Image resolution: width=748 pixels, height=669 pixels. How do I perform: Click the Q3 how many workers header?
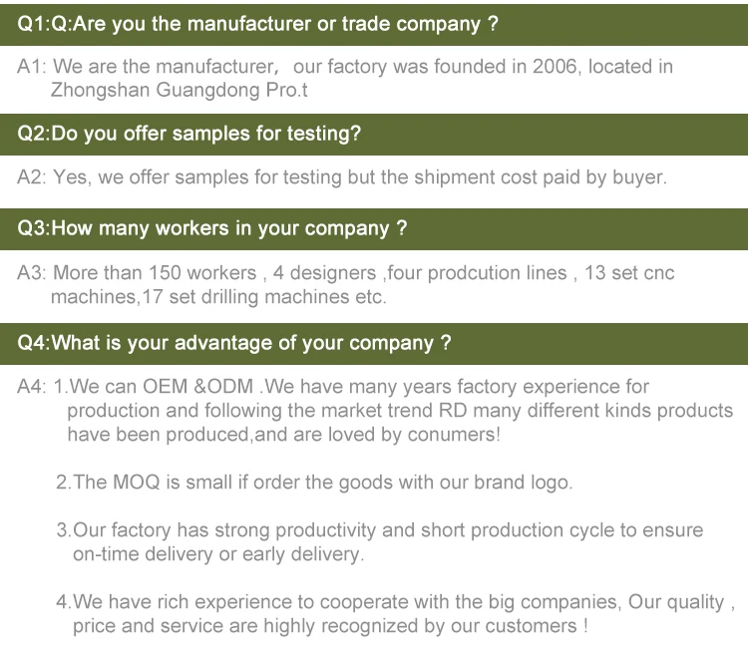click(374, 229)
